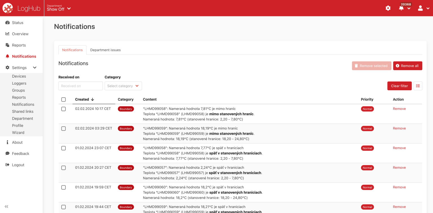Open the notification bell with 20368 badge

click(401, 8)
